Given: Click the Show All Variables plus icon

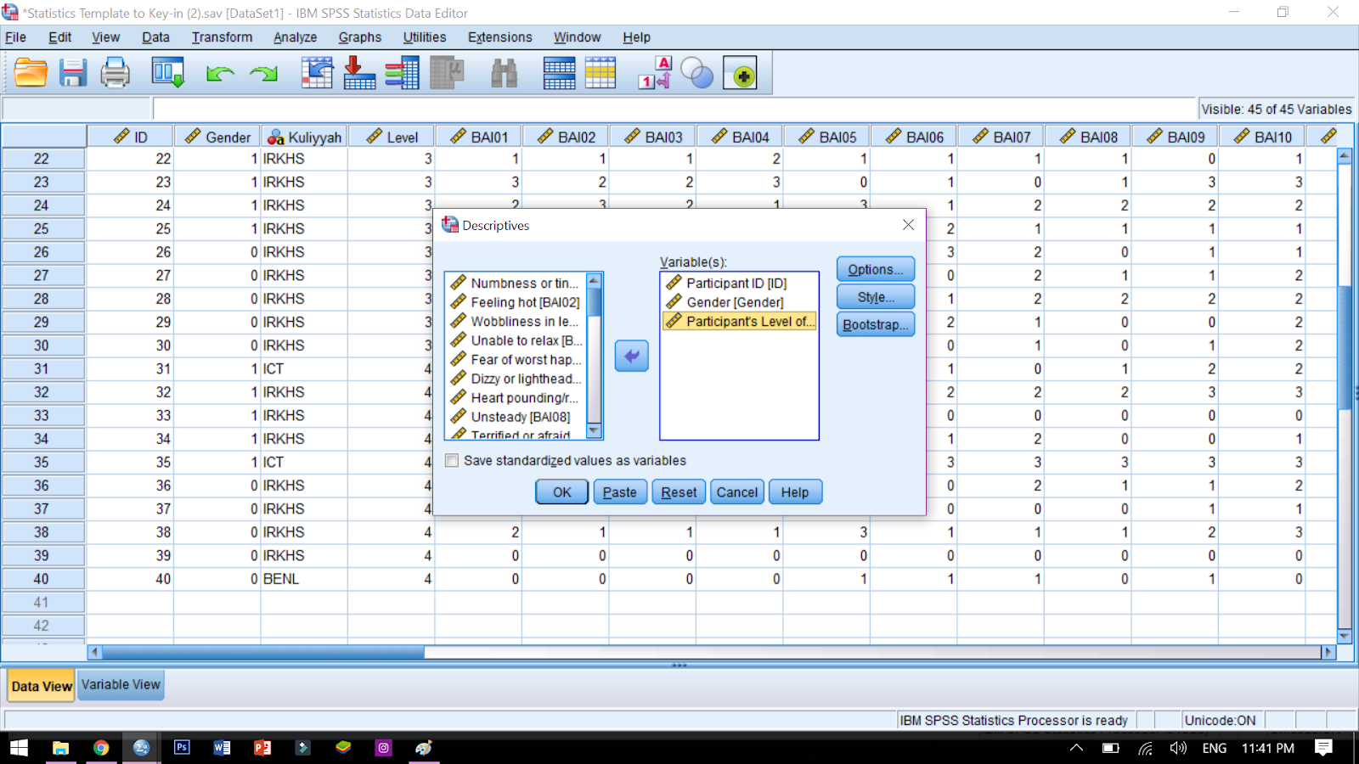Looking at the screenshot, I should (x=741, y=74).
